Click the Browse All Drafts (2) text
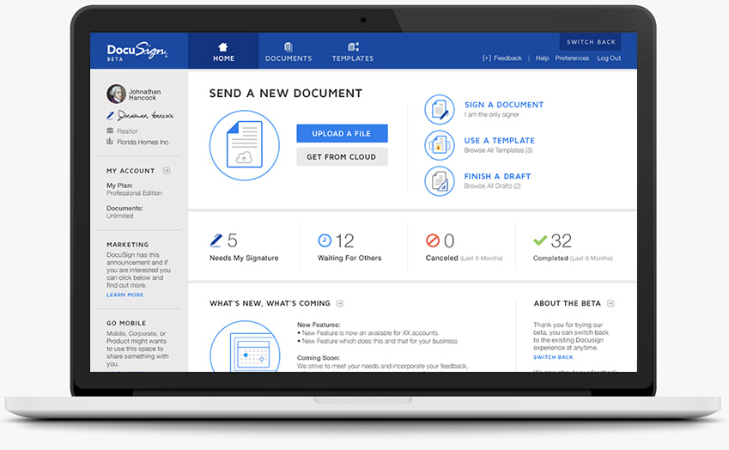This screenshot has width=729, height=450. point(492,186)
